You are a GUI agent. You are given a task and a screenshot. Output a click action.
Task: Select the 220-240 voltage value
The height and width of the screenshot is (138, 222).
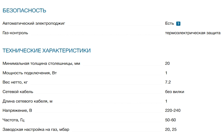(173, 111)
